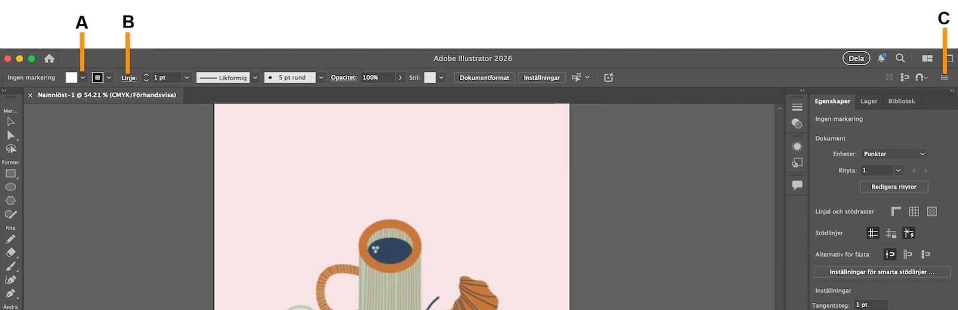Select the Eraser tool
958x310 pixels.
[x=11, y=253]
